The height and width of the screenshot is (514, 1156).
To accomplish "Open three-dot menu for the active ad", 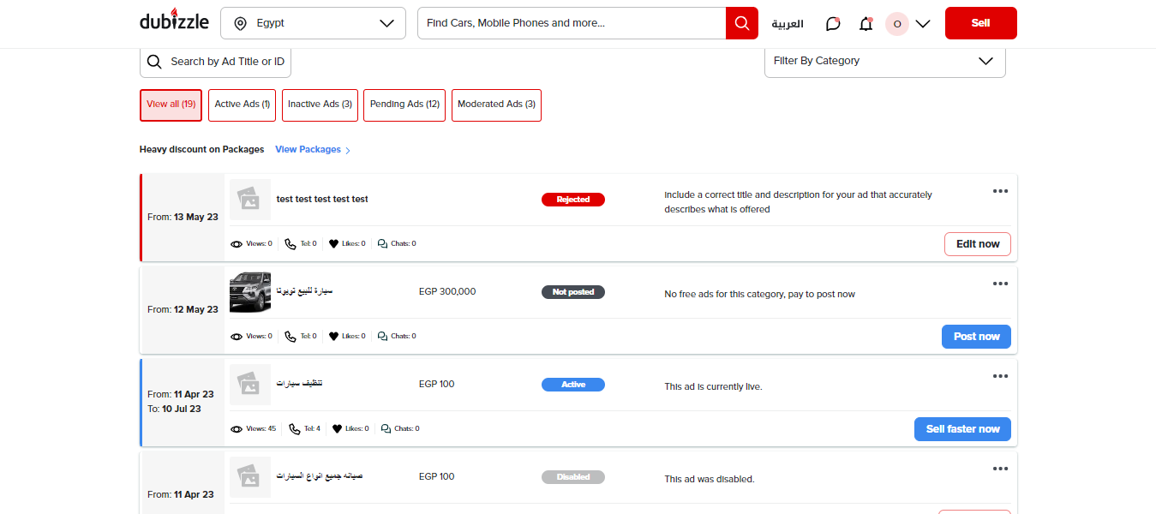I will 1000,376.
